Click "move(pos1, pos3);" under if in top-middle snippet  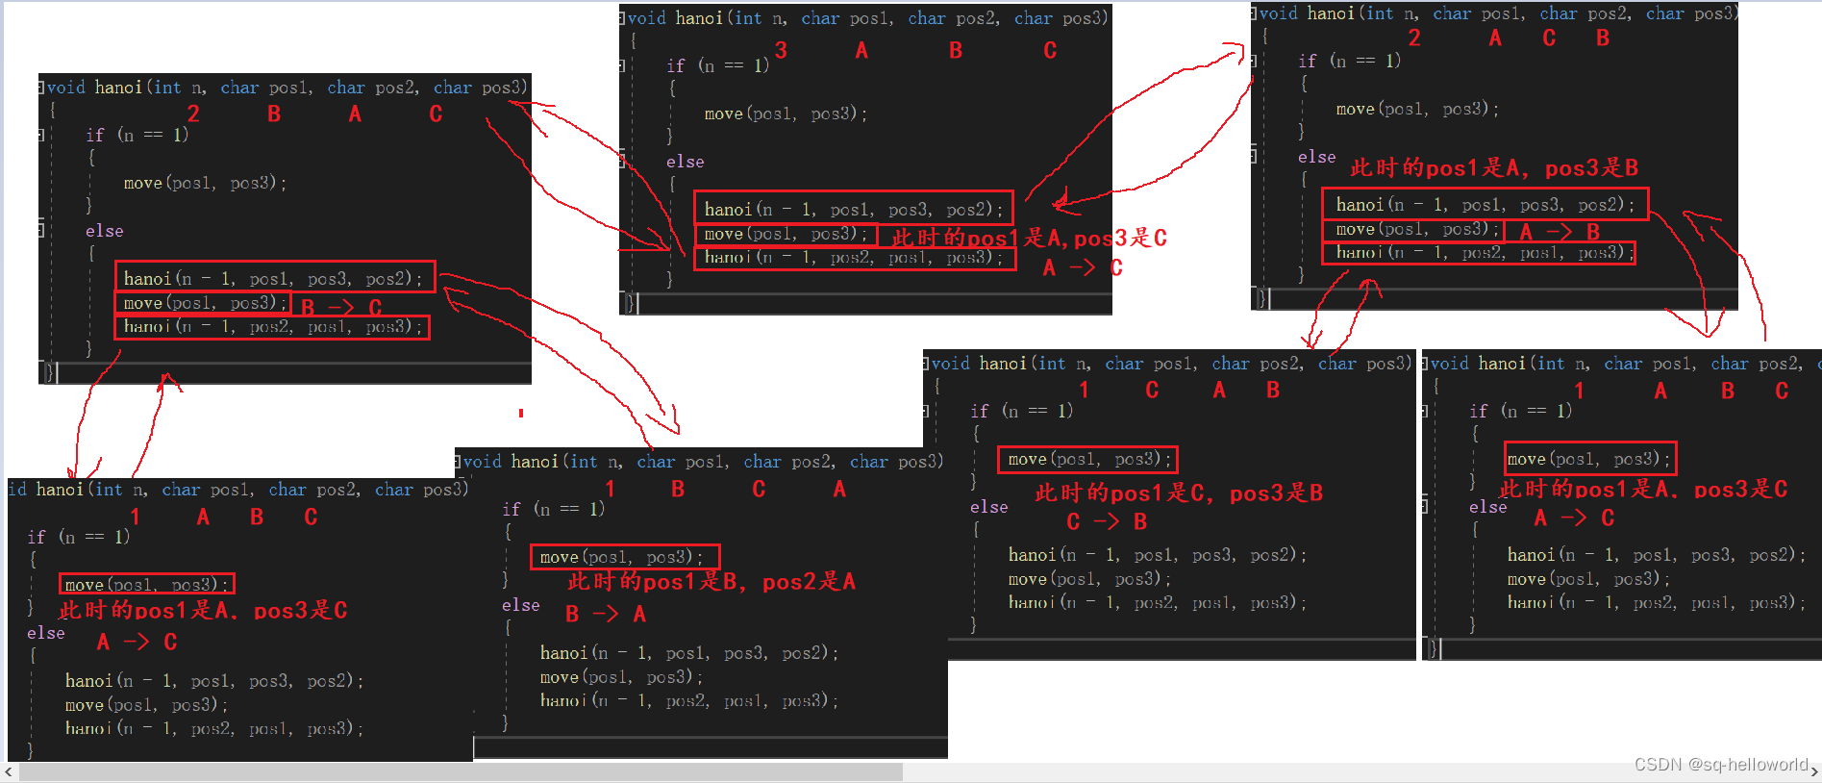(x=786, y=114)
